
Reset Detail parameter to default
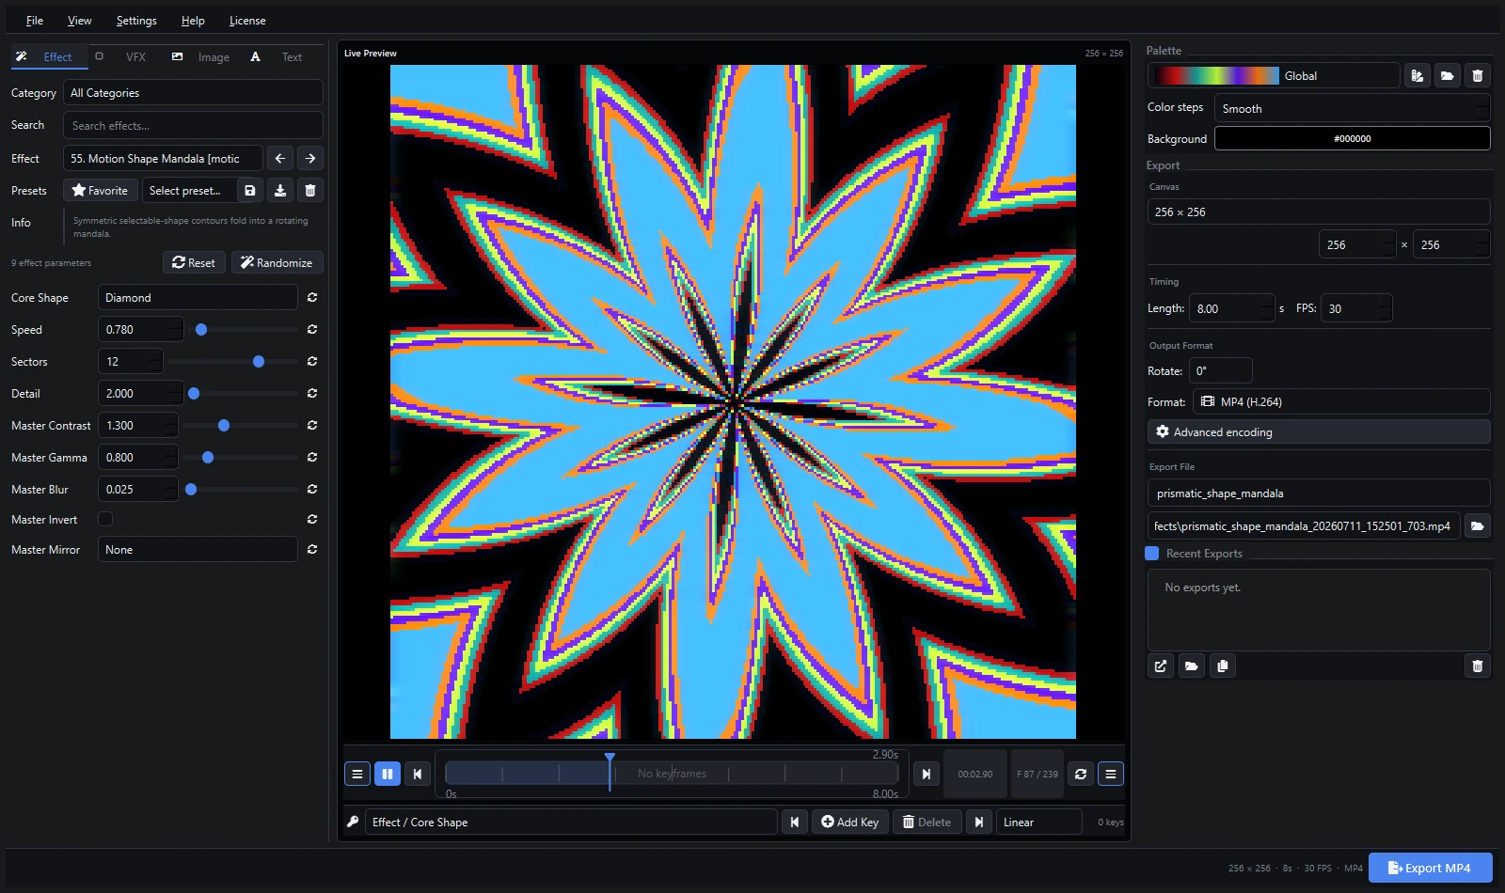coord(312,394)
